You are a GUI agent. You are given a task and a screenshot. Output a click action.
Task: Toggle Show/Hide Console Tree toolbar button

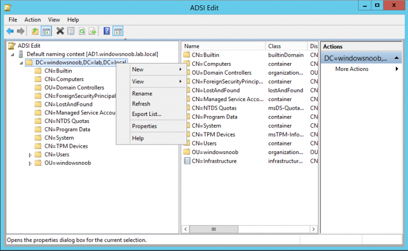coord(46,31)
